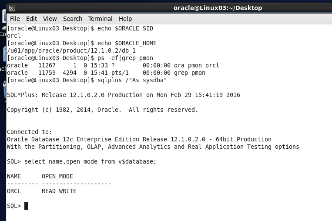332x221 pixels.
Task: Click the 'orcl' SID output line
Action: point(14,36)
